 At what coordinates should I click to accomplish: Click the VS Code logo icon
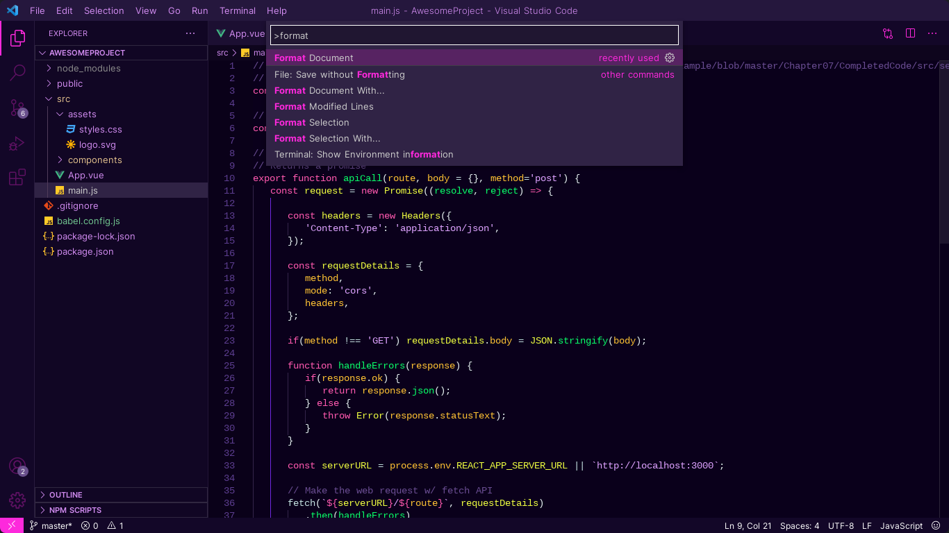[12, 10]
